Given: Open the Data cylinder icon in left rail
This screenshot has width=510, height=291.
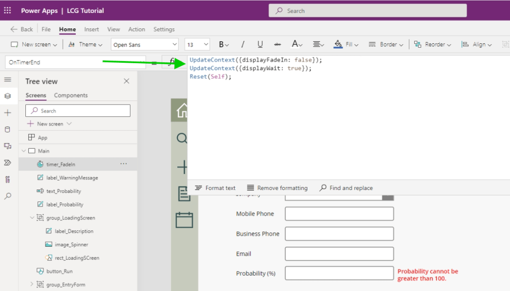Looking at the screenshot, I should (x=8, y=129).
